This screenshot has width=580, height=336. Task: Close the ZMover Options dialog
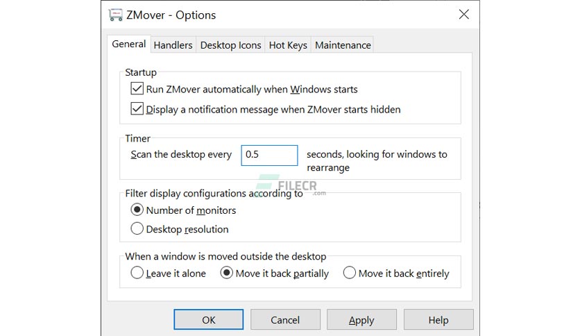coord(464,15)
